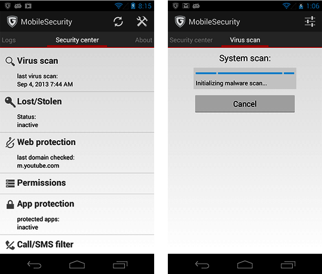
Task: Cancel the system scan
Action: click(x=245, y=104)
